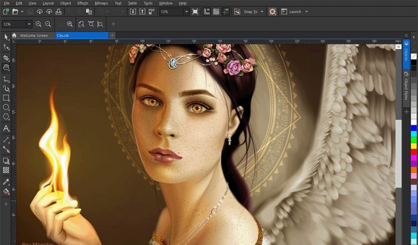Select the Transparency checkerboard tool
The width and height of the screenshot is (418, 245).
[6, 170]
